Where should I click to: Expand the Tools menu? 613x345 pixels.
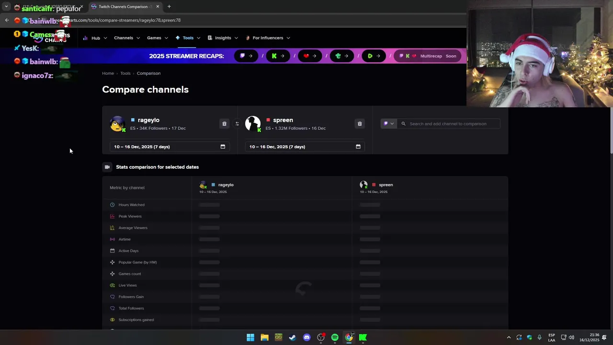(188, 38)
